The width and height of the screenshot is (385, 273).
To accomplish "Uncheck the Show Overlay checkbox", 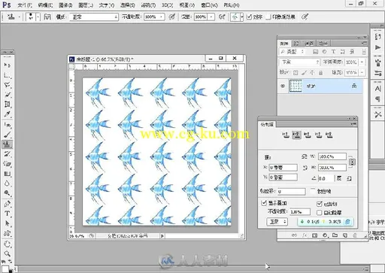I will tap(264, 202).
